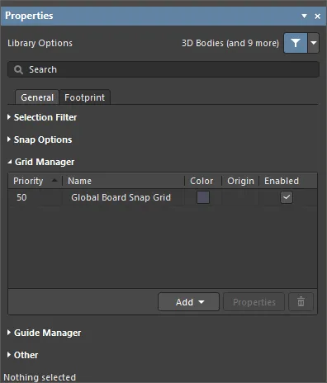This screenshot has height=383, width=327.
Task: Select the General tab
Action: pyautogui.click(x=37, y=97)
